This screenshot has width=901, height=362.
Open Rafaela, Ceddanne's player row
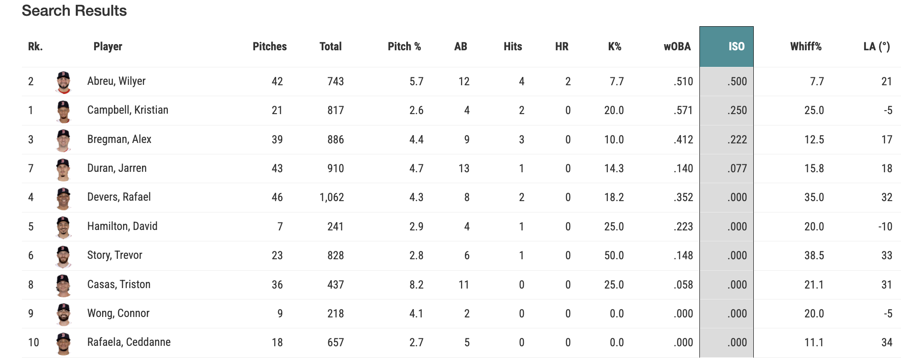click(129, 342)
